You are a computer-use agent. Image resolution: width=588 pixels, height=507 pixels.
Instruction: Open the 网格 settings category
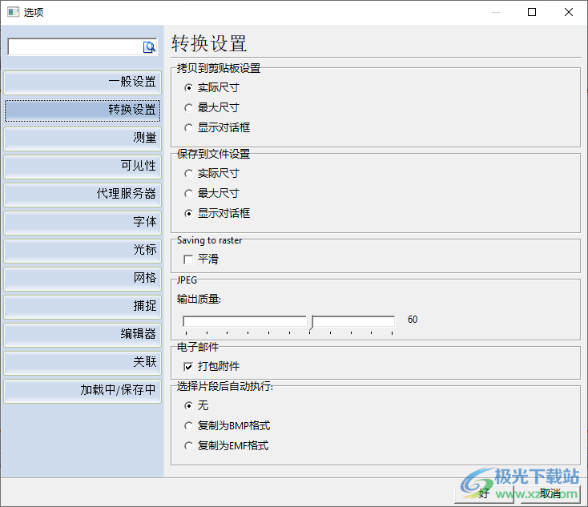click(83, 278)
